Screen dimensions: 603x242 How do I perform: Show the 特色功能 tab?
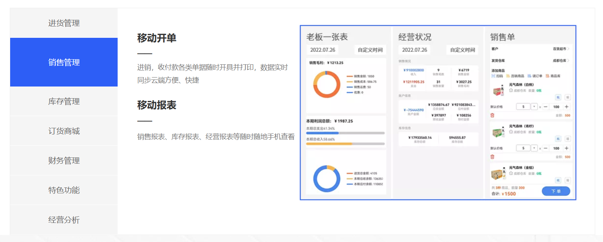[x=64, y=190]
